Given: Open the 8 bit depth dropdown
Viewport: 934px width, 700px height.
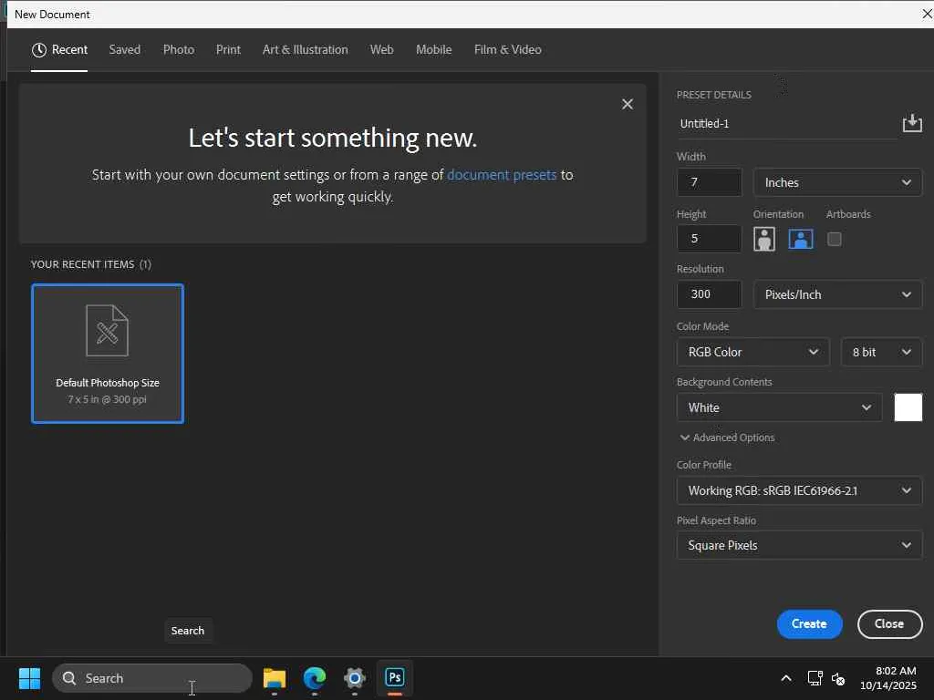Looking at the screenshot, I should click(x=881, y=352).
